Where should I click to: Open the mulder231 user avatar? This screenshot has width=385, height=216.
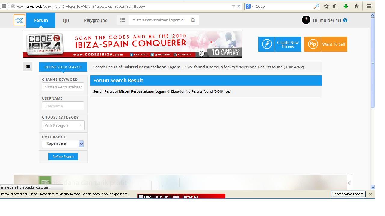coord(306,20)
